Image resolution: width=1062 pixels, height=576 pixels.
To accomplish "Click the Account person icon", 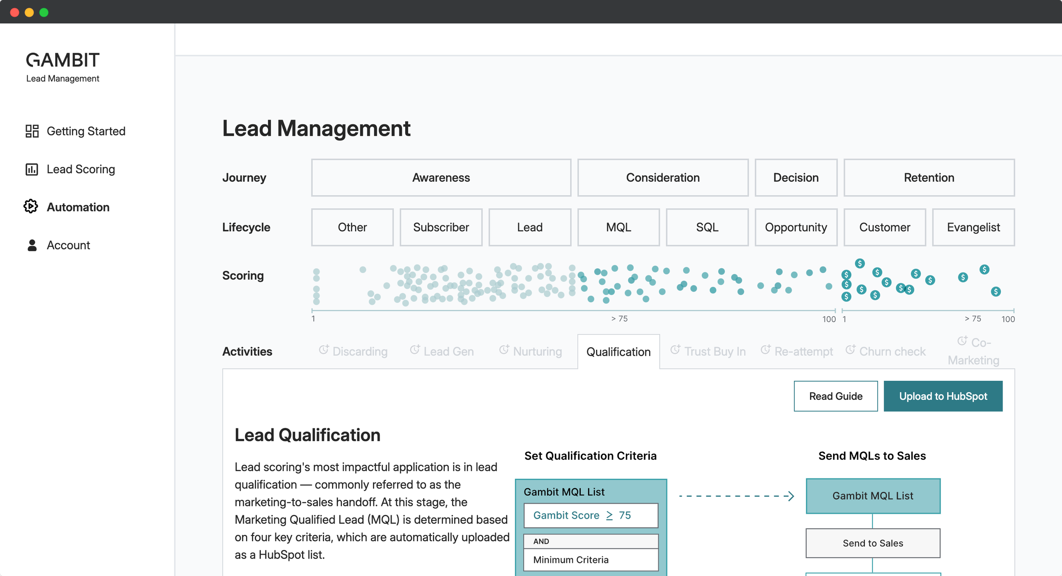I will pyautogui.click(x=32, y=245).
